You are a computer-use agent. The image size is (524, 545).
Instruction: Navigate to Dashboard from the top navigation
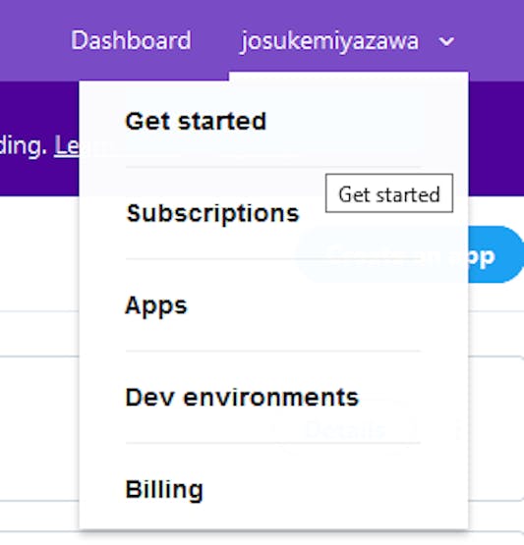pyautogui.click(x=131, y=40)
